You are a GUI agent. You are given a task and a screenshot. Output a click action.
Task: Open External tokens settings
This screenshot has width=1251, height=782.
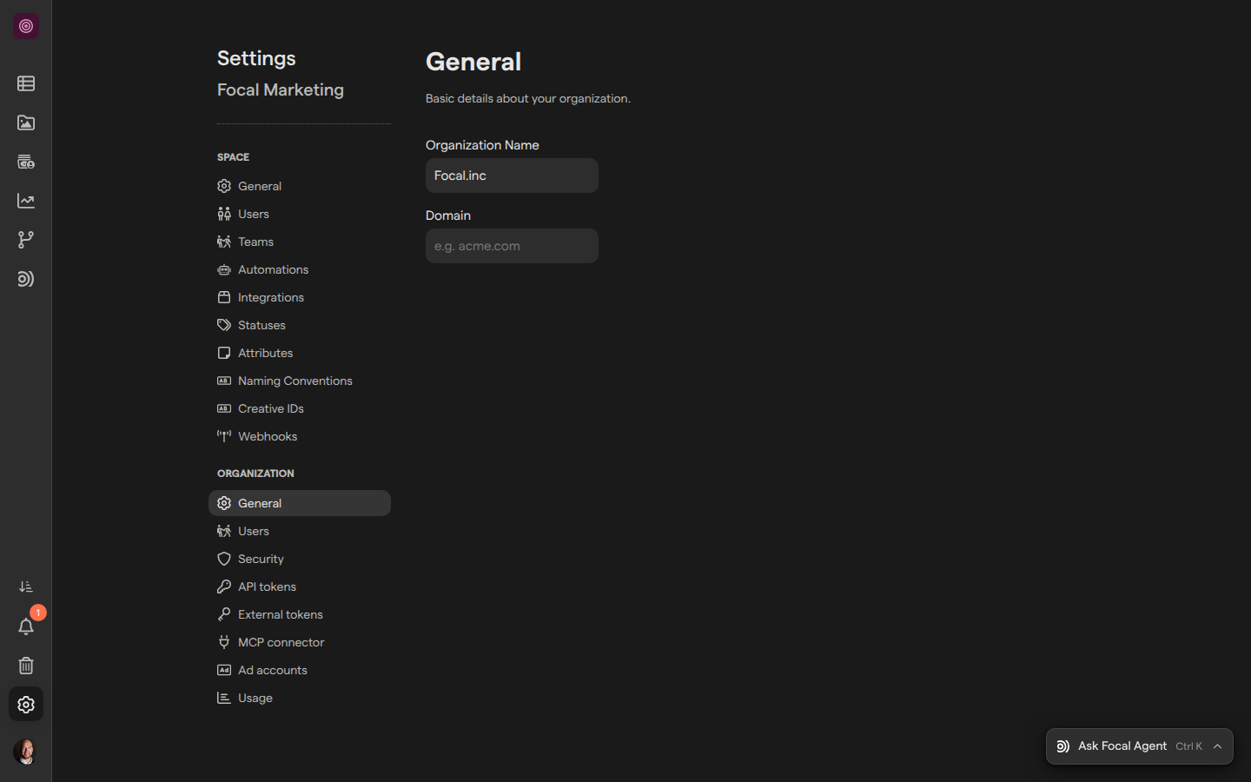pyautogui.click(x=300, y=614)
